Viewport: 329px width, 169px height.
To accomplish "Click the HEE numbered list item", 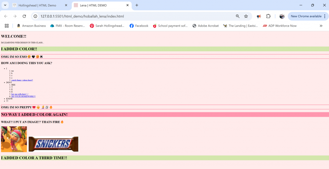I will 13,85.
